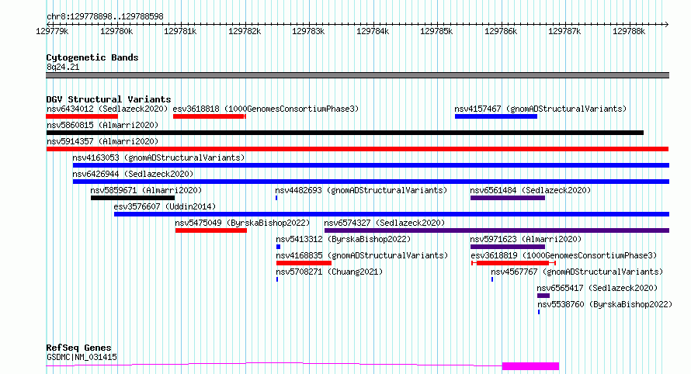Click the nsv5971623 (Almarri2020) label

[526, 239]
